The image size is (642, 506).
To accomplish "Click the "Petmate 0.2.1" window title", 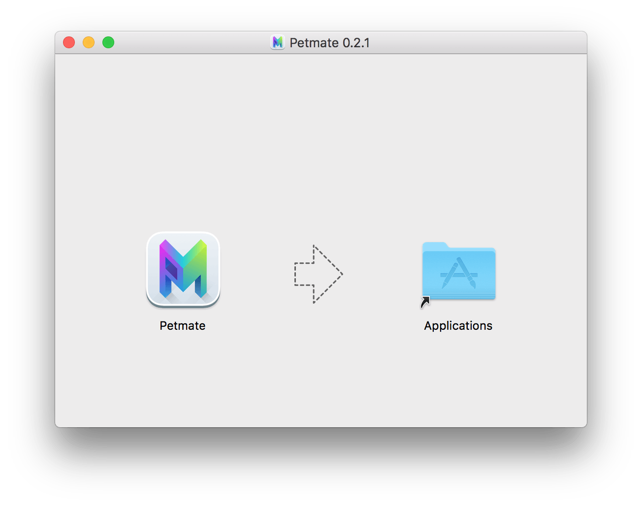I will click(x=329, y=43).
